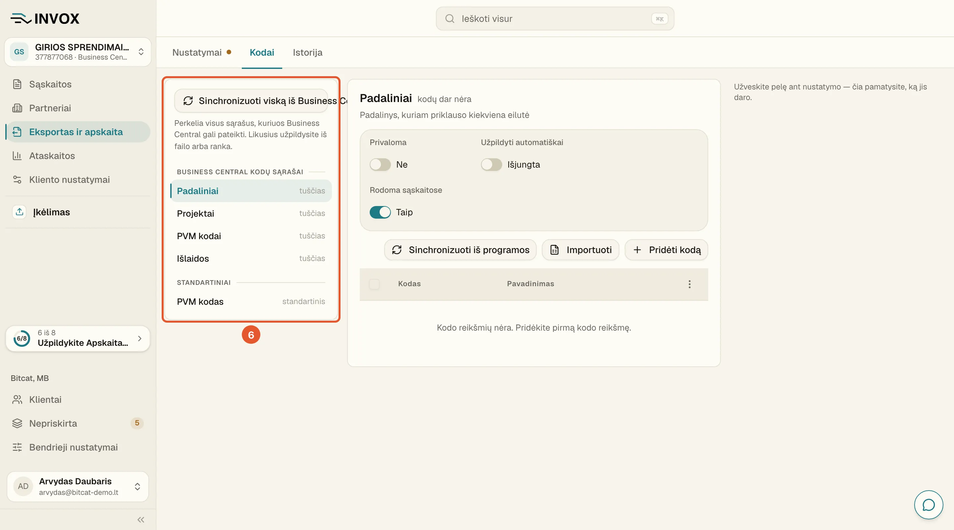Click the Ataskaitos chart icon
Image resolution: width=954 pixels, height=530 pixels.
17,156
